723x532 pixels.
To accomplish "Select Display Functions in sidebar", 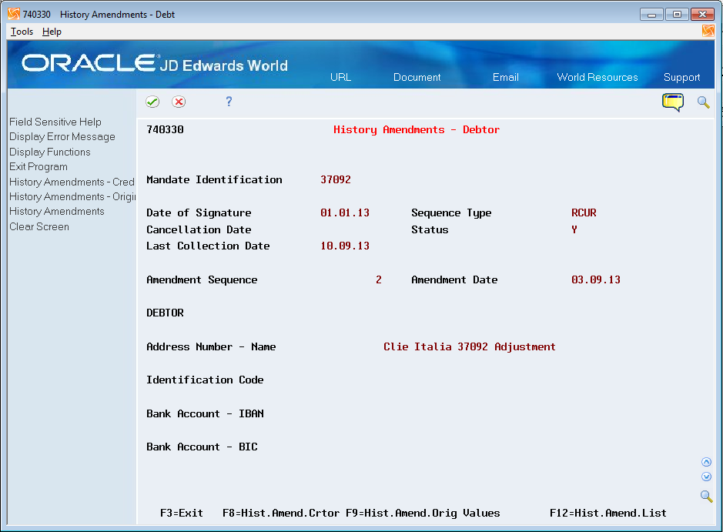I will [50, 152].
